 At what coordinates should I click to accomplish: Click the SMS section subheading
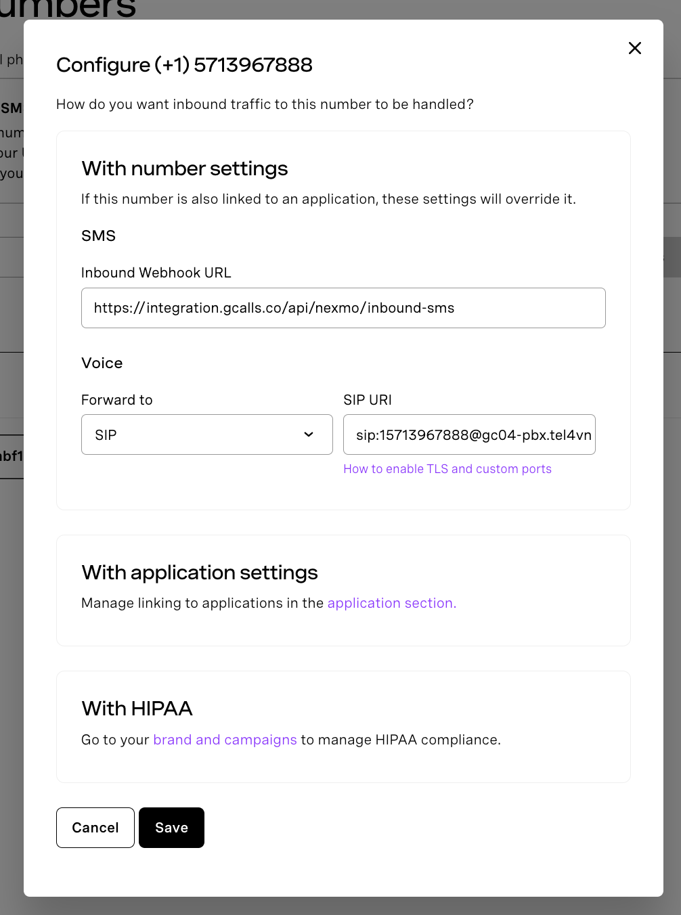click(x=98, y=236)
